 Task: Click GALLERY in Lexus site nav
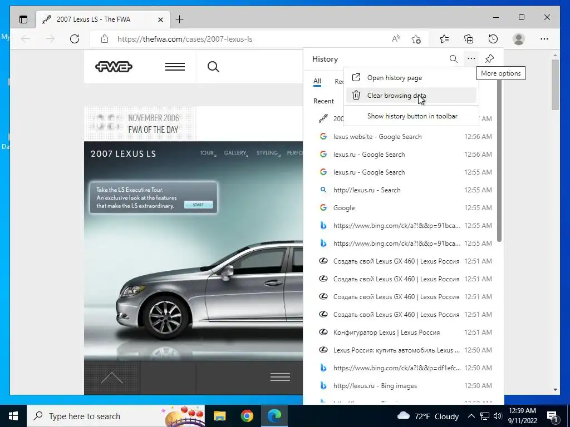click(235, 153)
